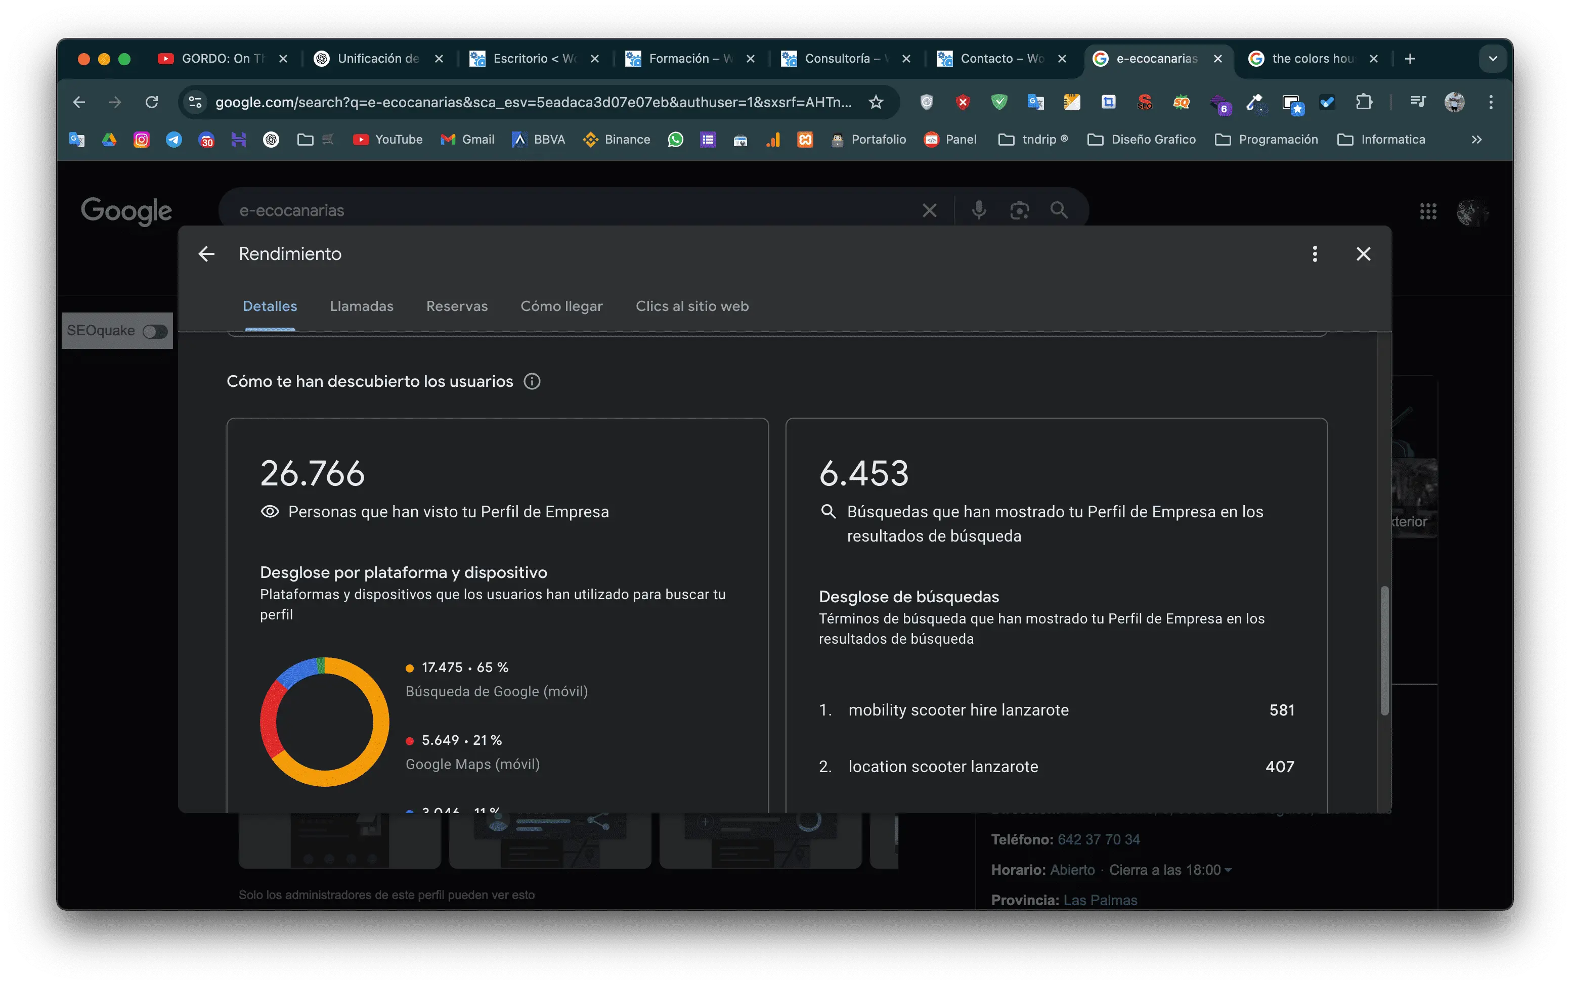Open the Rendimiento three-dot options menu
Viewport: 1570px width, 985px height.
point(1315,254)
